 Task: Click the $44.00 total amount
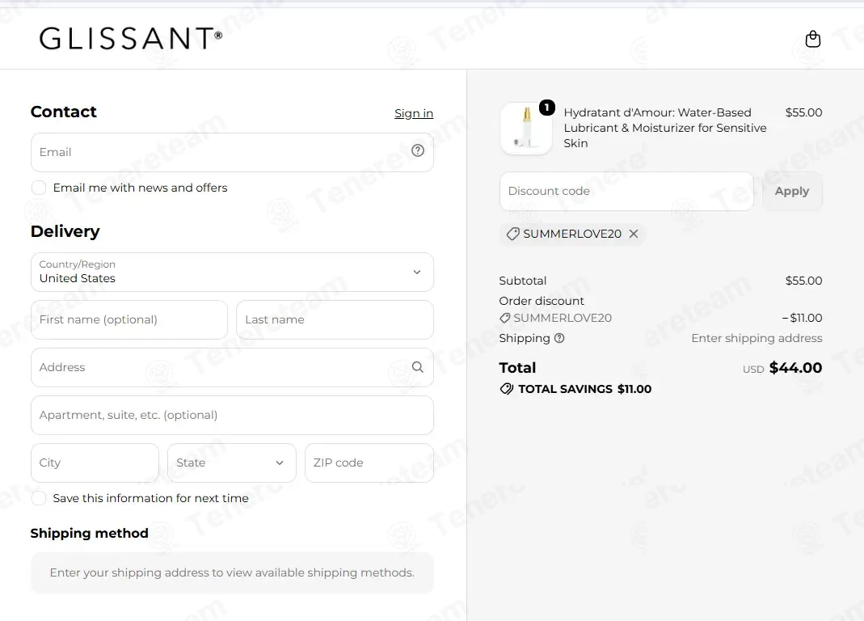795,368
